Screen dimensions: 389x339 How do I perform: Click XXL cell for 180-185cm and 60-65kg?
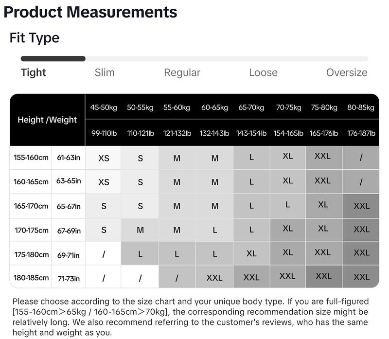(214, 277)
